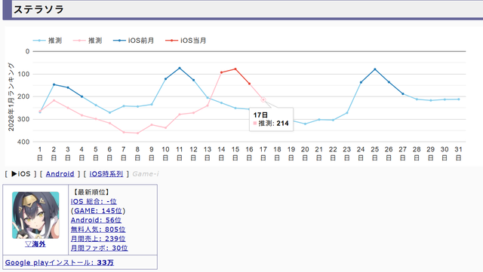Click the dark blue peak point at 25日

pyautogui.click(x=375, y=69)
